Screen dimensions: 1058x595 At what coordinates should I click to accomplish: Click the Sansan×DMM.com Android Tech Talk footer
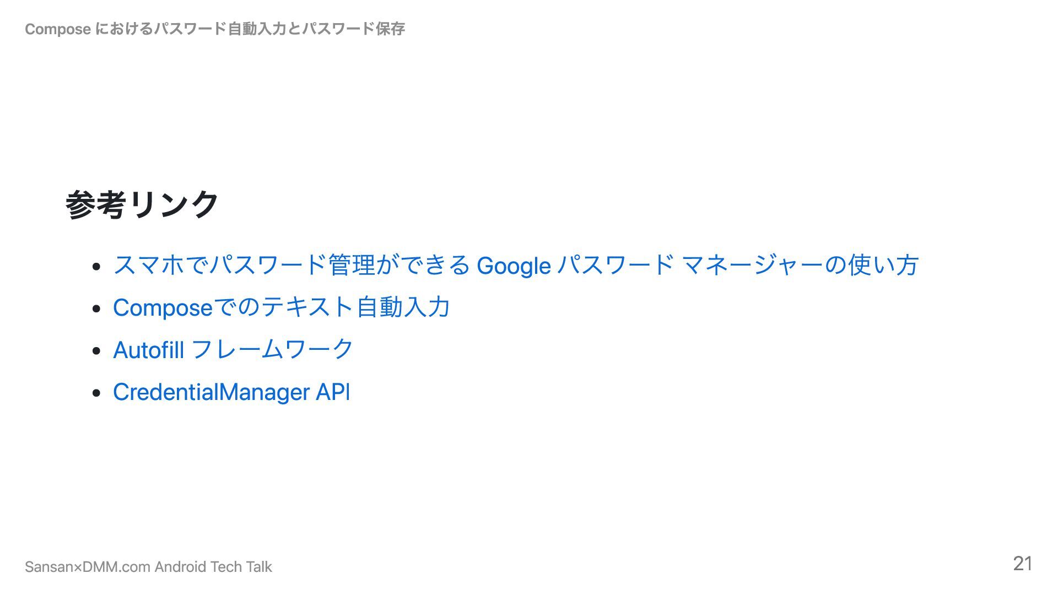[x=148, y=567]
